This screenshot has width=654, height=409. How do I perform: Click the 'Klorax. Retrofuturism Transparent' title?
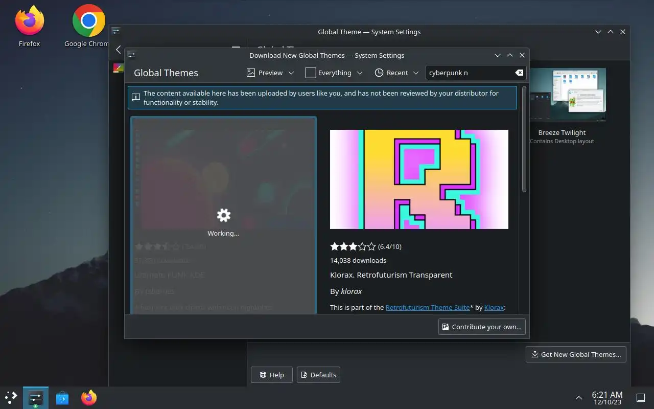pyautogui.click(x=391, y=275)
